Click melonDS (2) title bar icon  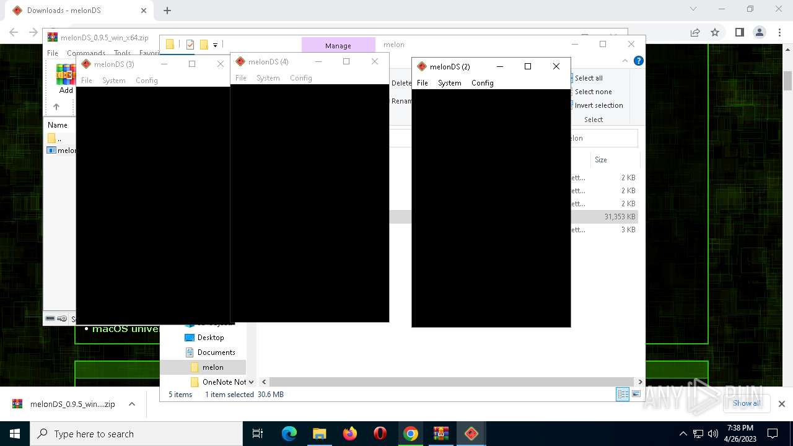pos(422,66)
